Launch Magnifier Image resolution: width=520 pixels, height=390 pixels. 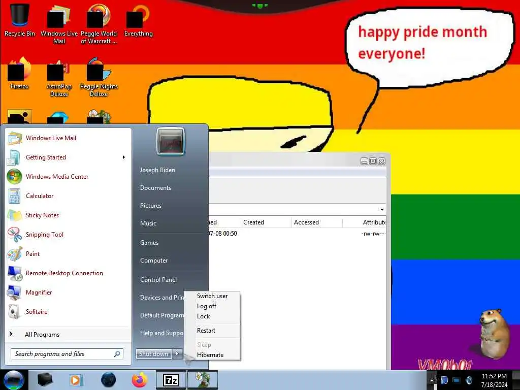tap(69, 292)
